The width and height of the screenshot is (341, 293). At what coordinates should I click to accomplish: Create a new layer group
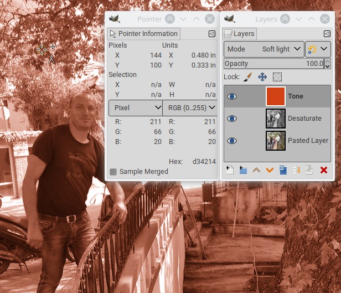pyautogui.click(x=243, y=170)
